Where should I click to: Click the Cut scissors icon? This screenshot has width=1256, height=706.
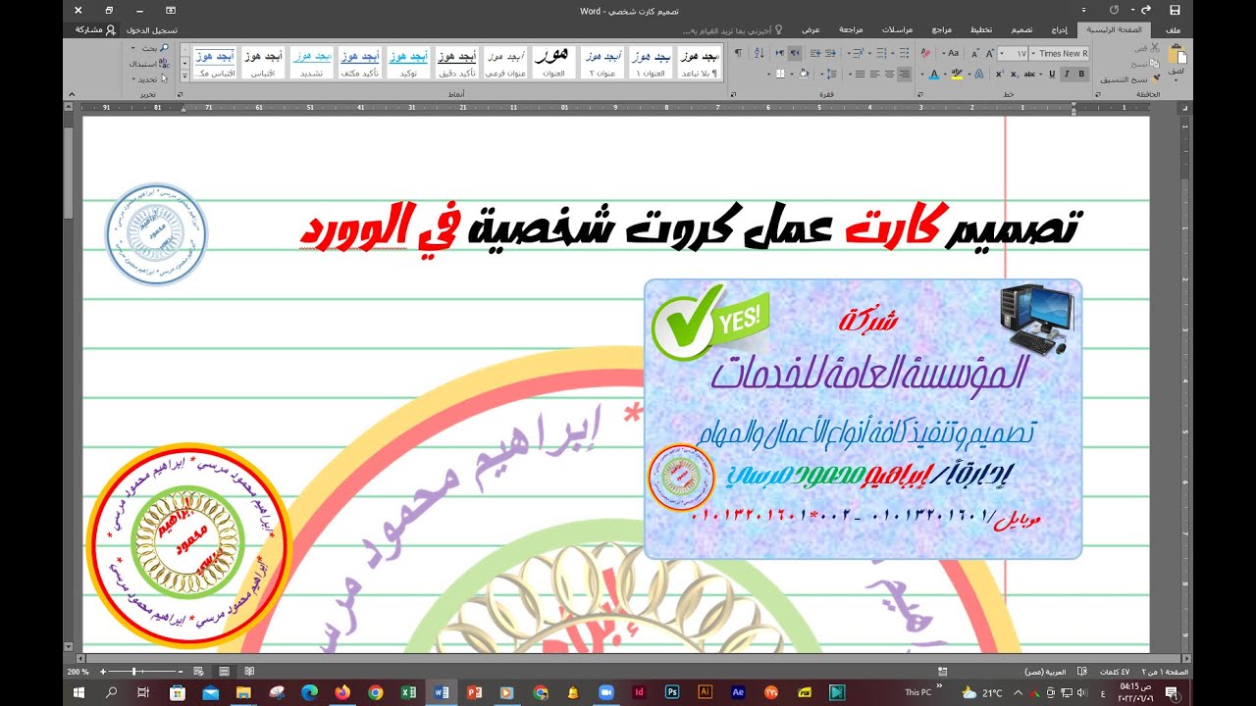(1154, 48)
